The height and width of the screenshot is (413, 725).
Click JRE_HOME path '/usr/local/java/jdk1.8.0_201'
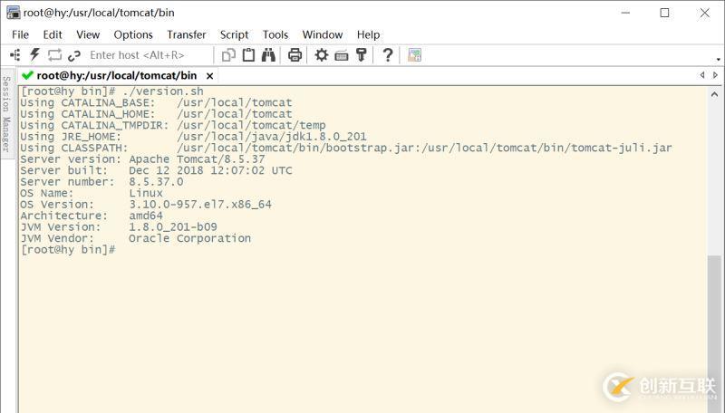tap(271, 136)
